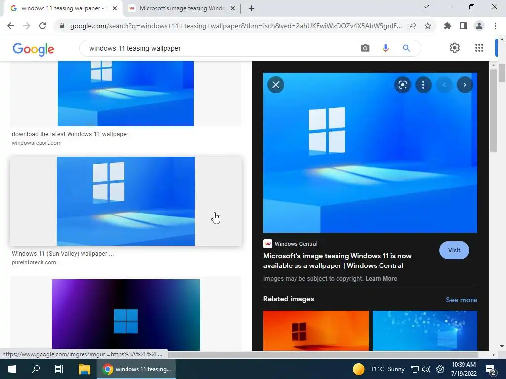This screenshot has height=379, width=506.
Task: Click the address bar URL
Action: point(236,26)
